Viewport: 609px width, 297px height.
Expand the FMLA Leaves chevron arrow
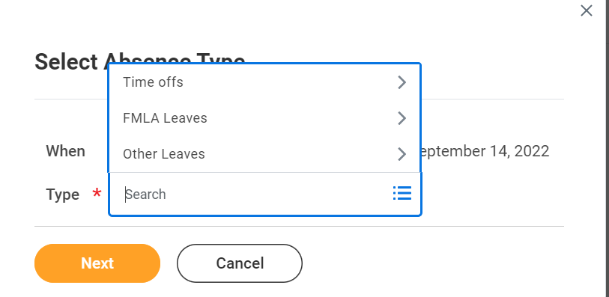click(402, 118)
